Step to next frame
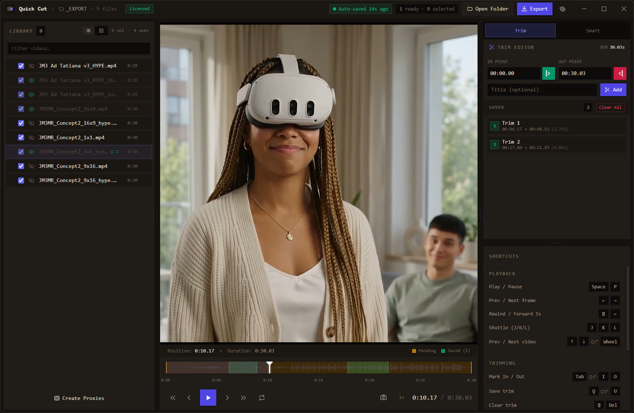 (227, 398)
